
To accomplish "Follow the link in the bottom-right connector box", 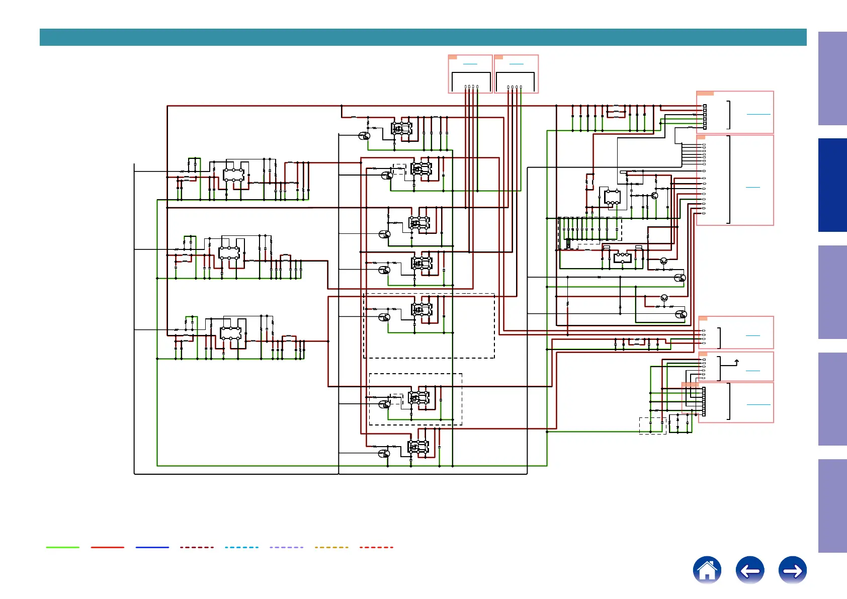I will (x=758, y=404).
